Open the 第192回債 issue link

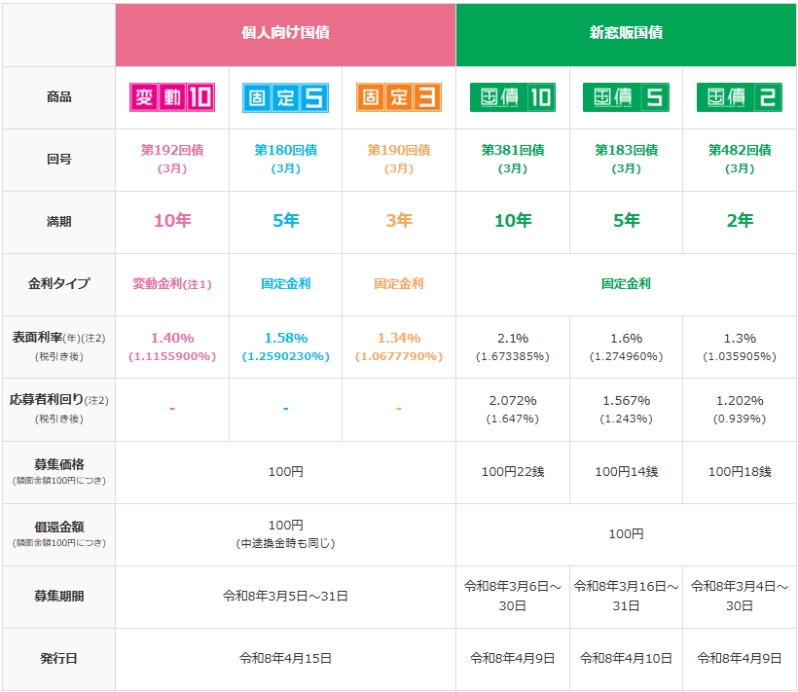click(x=172, y=151)
